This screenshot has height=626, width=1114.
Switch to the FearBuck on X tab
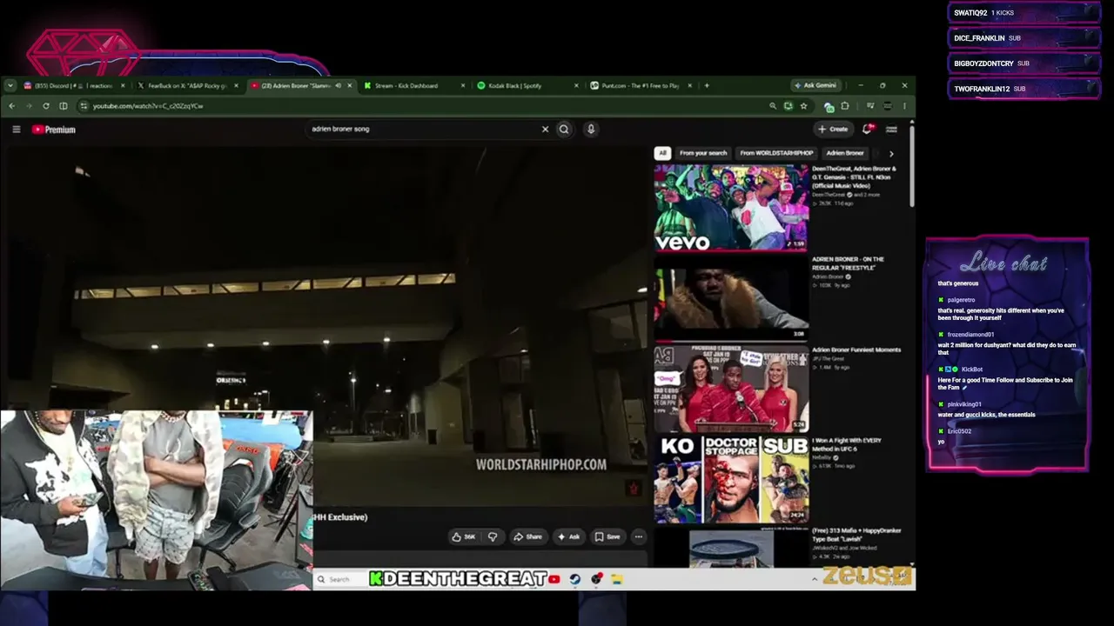point(187,85)
